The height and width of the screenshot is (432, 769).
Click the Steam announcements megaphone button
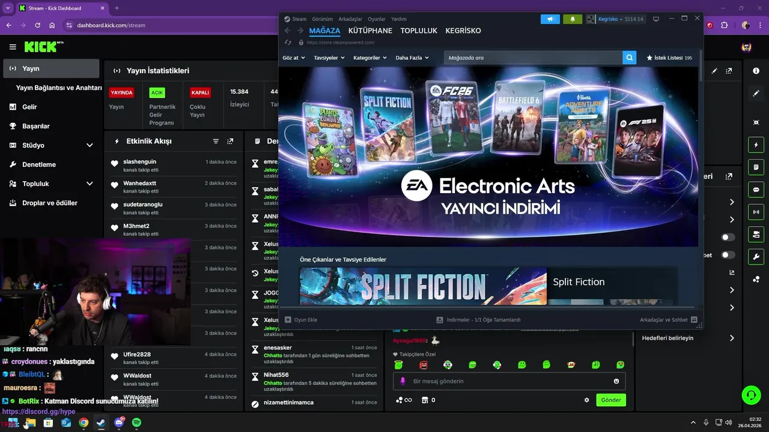pos(550,19)
